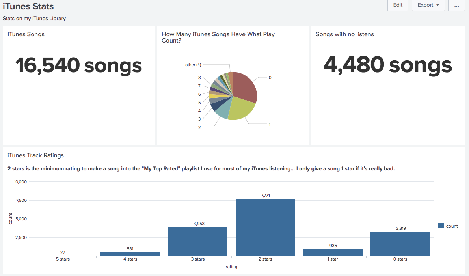This screenshot has width=469, height=276.
Task: Click the 2 stars bar showing 7,771
Action: (x=265, y=227)
